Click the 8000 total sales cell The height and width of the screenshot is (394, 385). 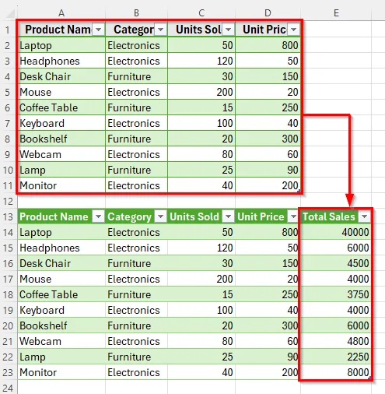tap(336, 372)
